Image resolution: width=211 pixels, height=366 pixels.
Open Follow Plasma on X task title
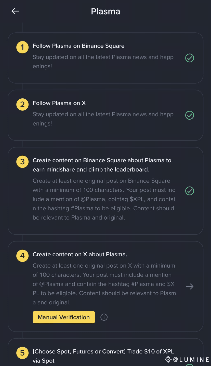pyautogui.click(x=59, y=103)
